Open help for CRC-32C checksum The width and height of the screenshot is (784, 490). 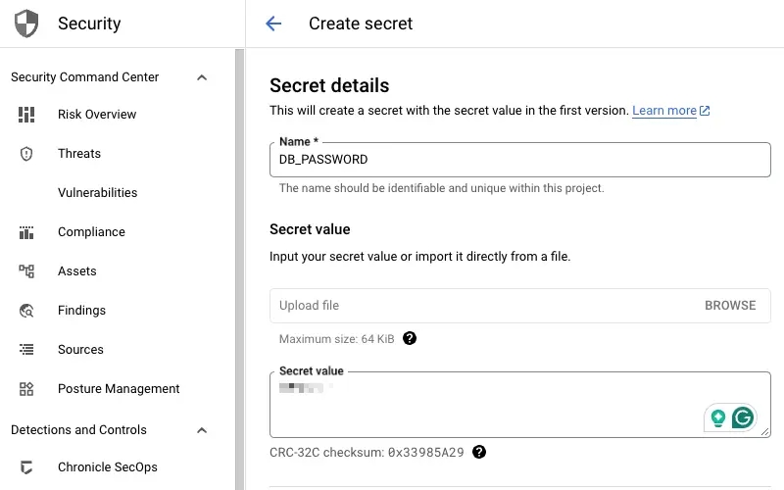click(479, 452)
